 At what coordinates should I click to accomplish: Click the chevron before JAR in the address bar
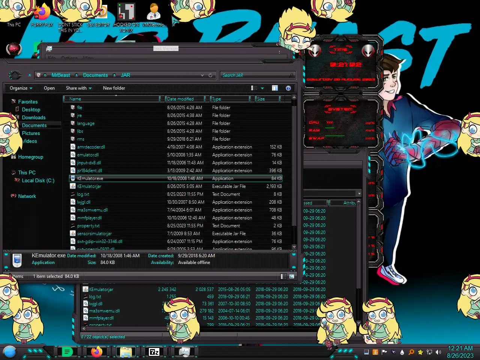click(114, 75)
